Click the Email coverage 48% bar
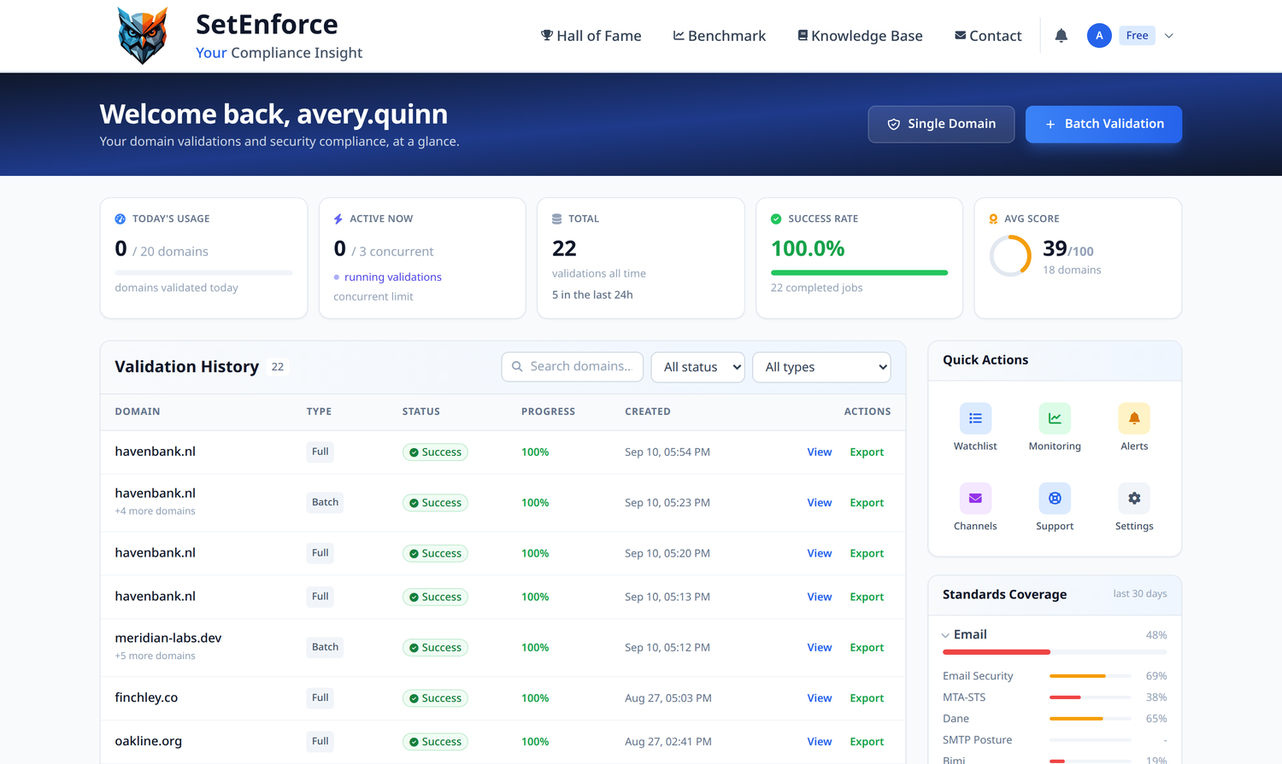 [x=1055, y=652]
